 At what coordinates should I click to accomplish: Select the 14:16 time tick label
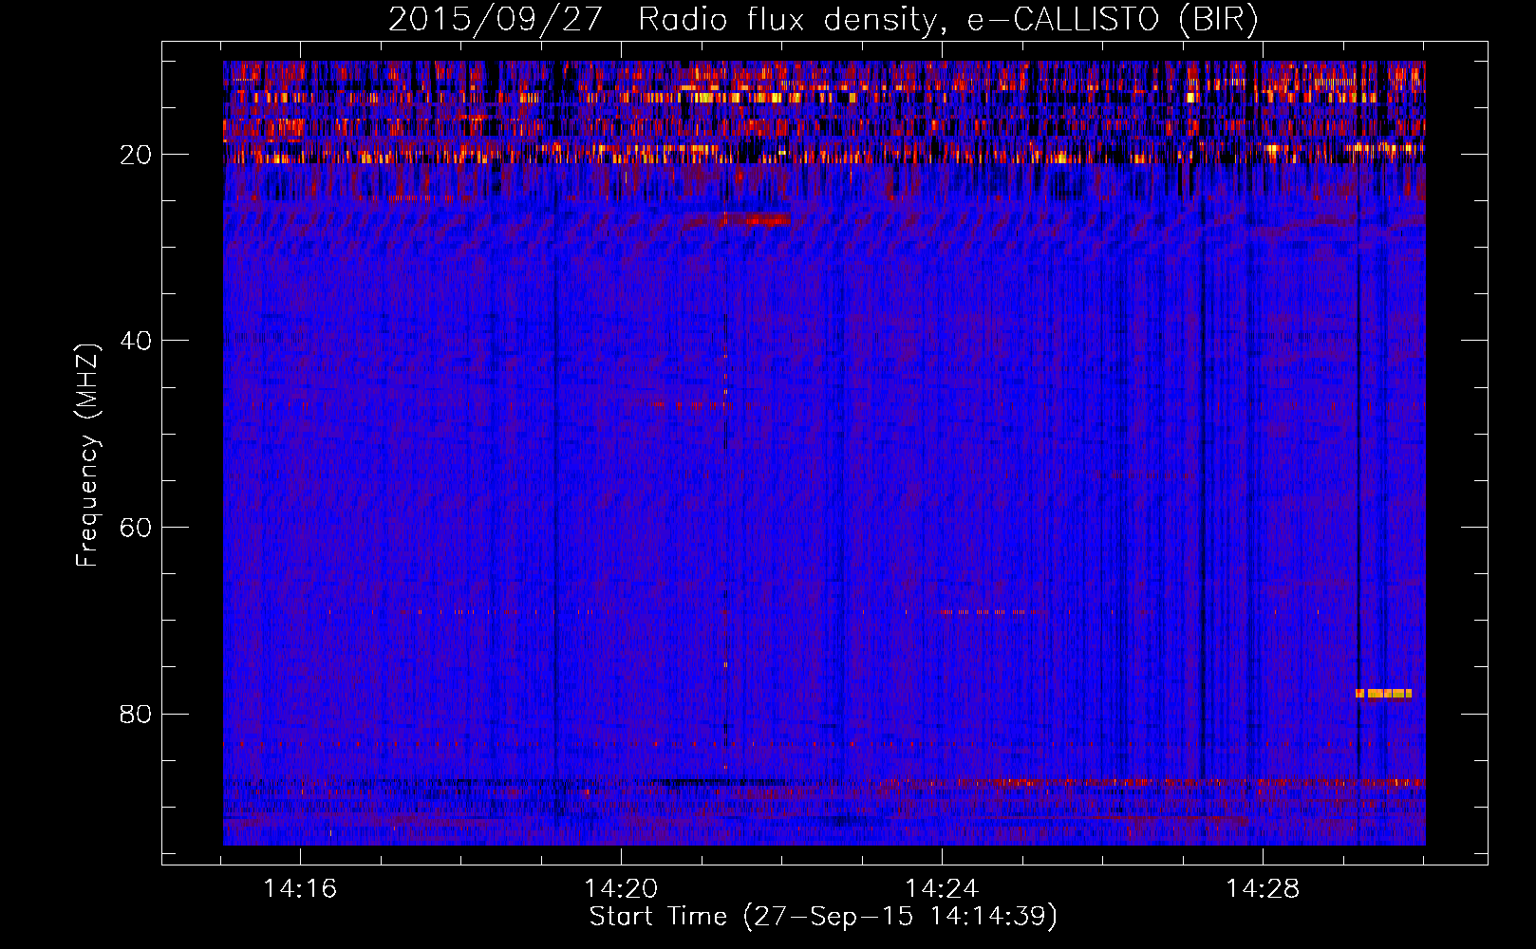point(300,889)
